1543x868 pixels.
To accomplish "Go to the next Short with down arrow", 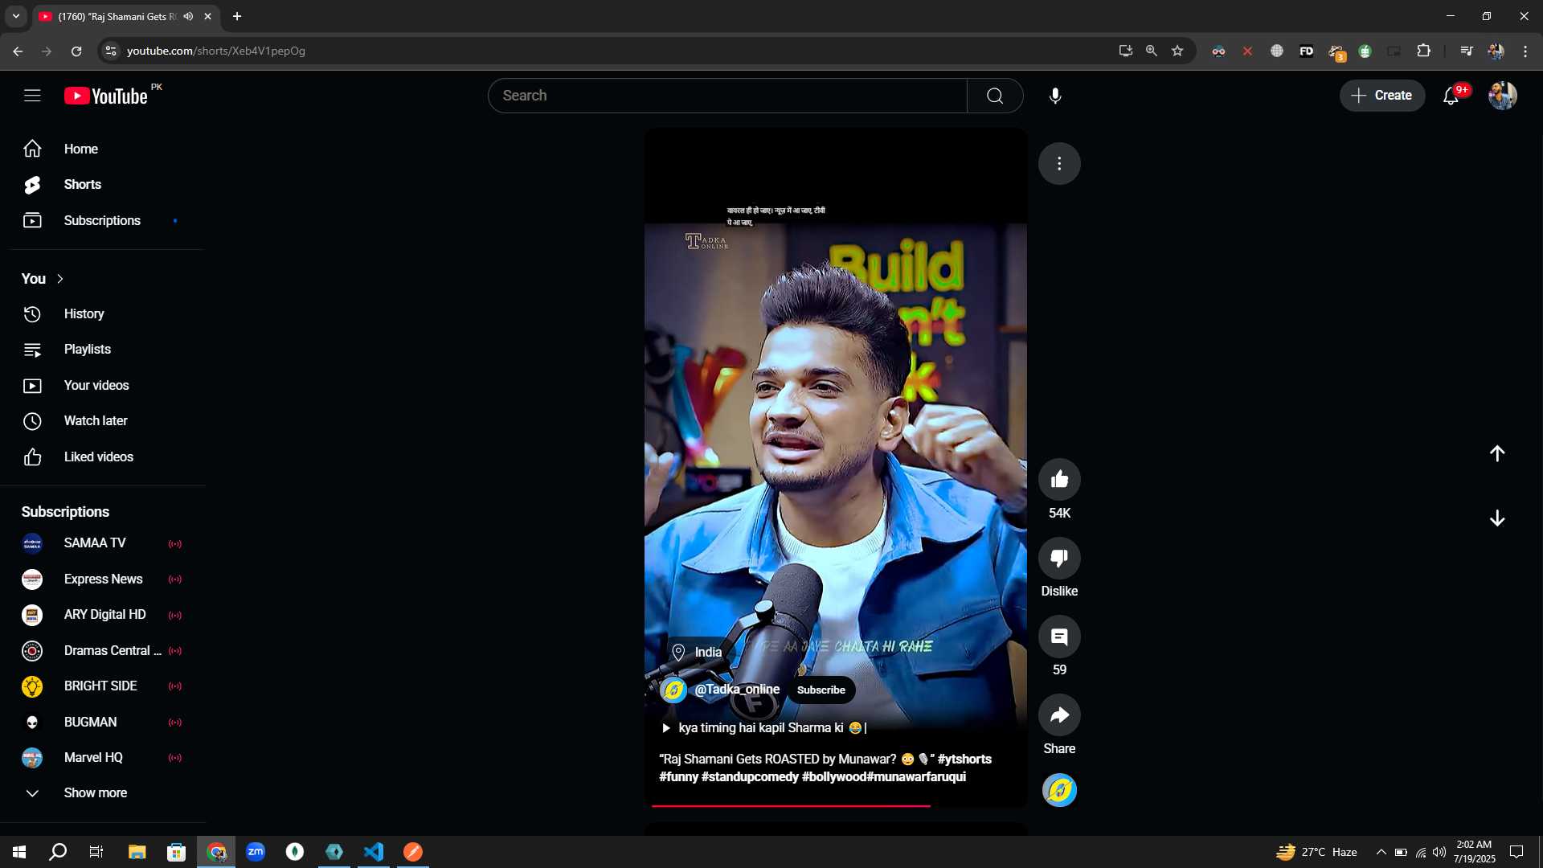I will pos(1496,518).
